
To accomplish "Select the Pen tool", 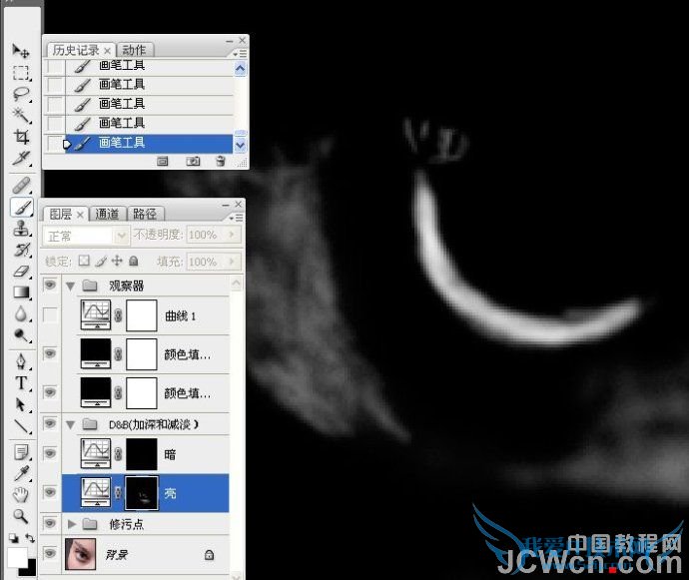I will (x=21, y=361).
